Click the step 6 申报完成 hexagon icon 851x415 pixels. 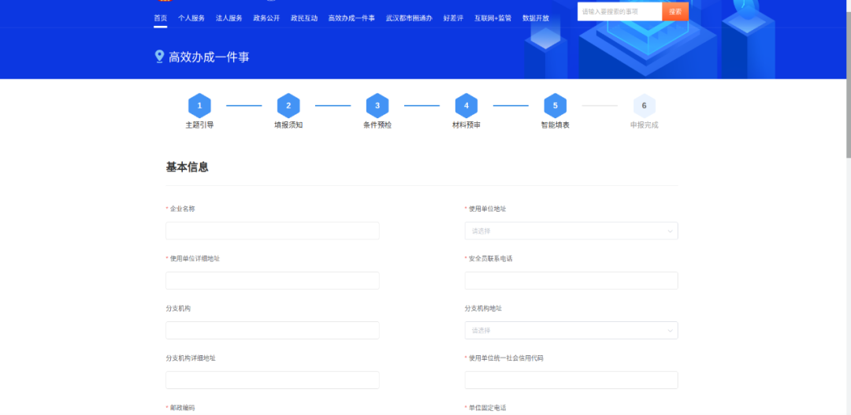(x=644, y=106)
